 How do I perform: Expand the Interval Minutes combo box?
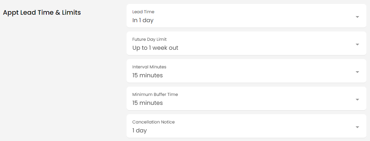(x=246, y=71)
